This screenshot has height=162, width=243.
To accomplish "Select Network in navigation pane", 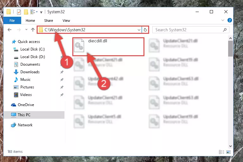I will coord(25,125).
